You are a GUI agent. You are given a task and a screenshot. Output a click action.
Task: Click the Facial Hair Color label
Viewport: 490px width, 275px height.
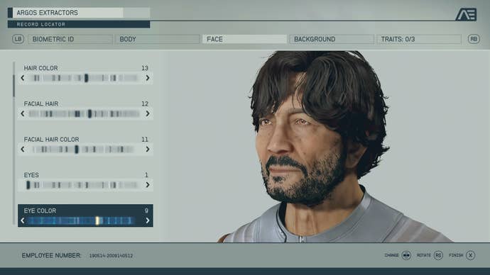[x=52, y=140]
